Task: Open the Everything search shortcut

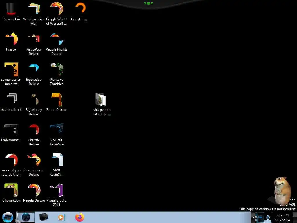Action: [x=79, y=12]
